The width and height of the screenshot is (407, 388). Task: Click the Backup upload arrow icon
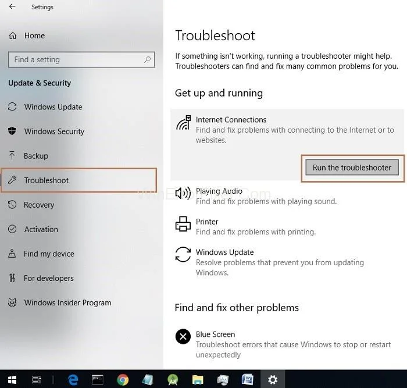[x=12, y=155]
